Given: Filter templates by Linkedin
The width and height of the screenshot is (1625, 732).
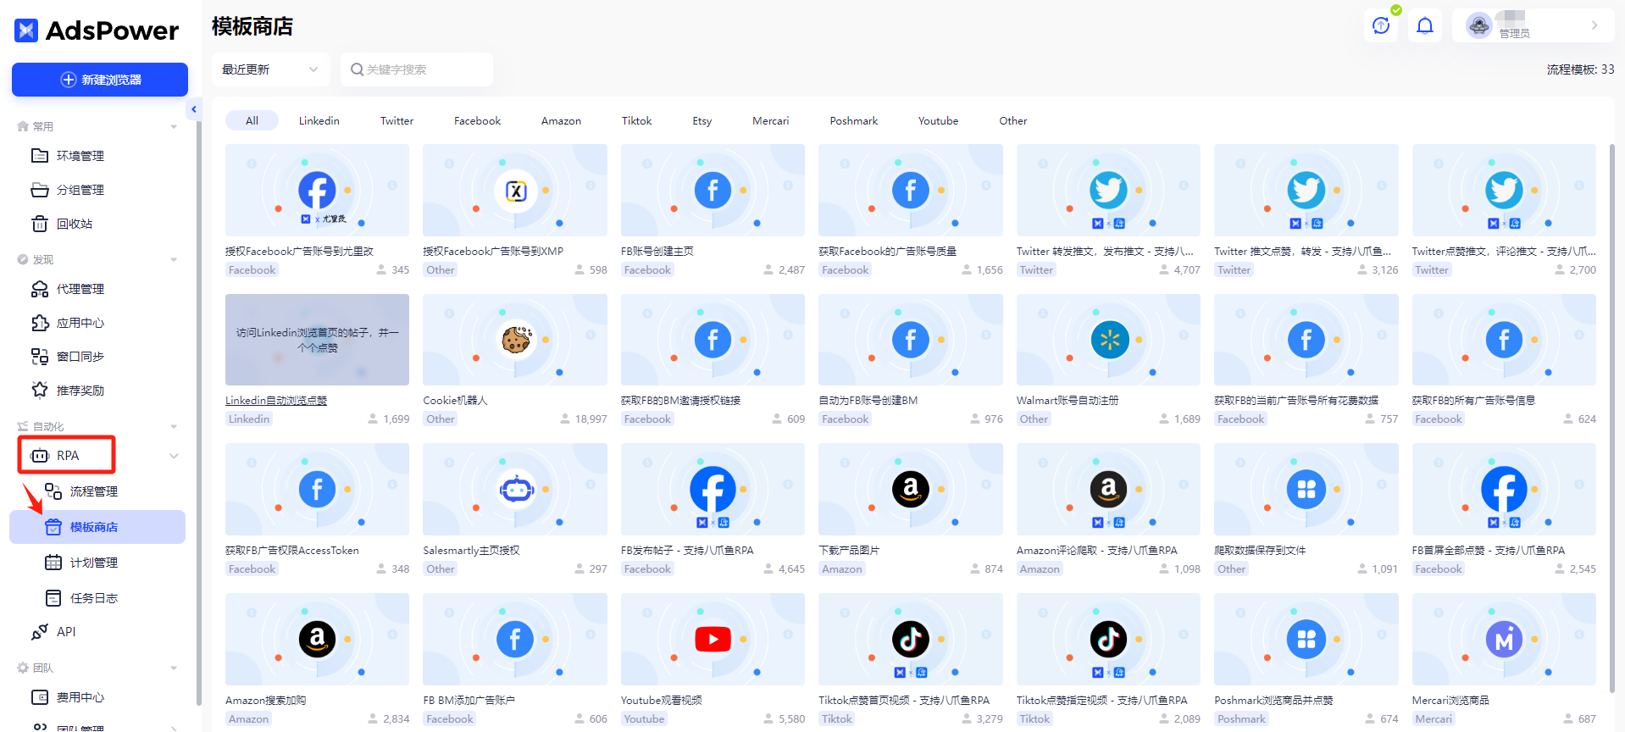Looking at the screenshot, I should [x=319, y=121].
